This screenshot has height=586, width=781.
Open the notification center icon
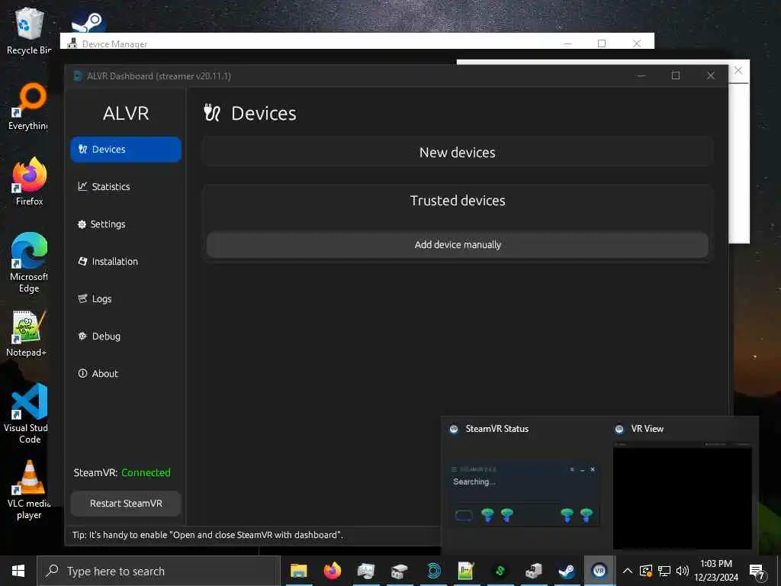pyautogui.click(x=757, y=572)
